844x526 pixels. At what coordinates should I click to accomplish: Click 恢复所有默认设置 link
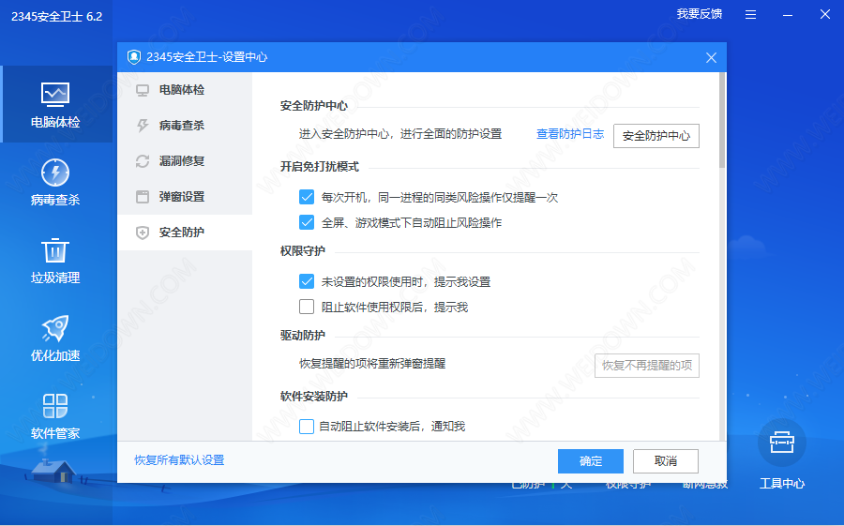(x=179, y=460)
